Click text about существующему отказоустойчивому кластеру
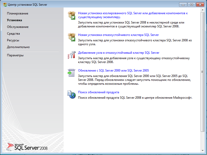 [x=134, y=60]
